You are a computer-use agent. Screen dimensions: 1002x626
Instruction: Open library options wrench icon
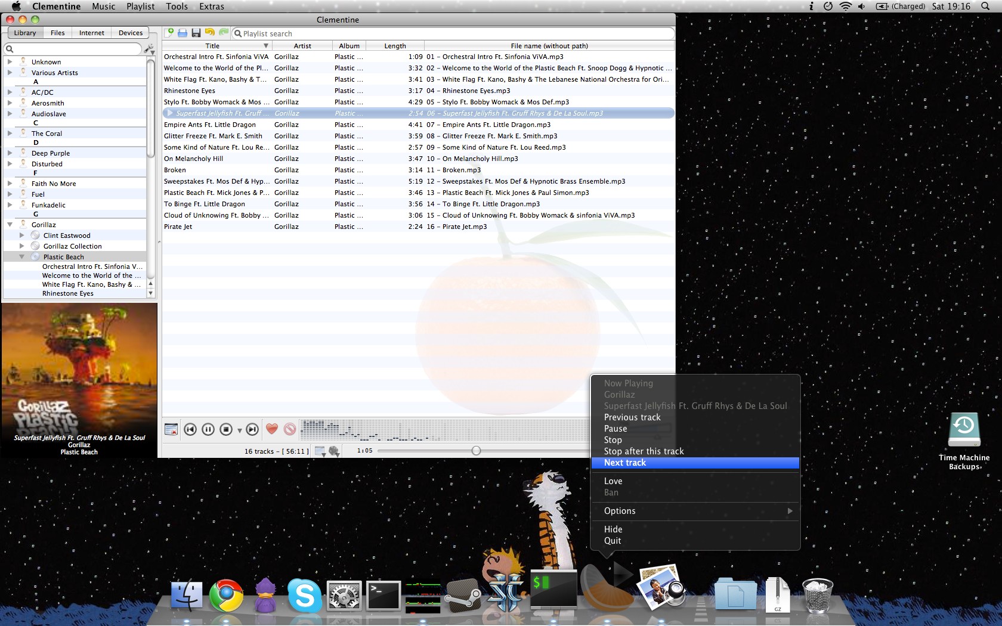(x=149, y=49)
